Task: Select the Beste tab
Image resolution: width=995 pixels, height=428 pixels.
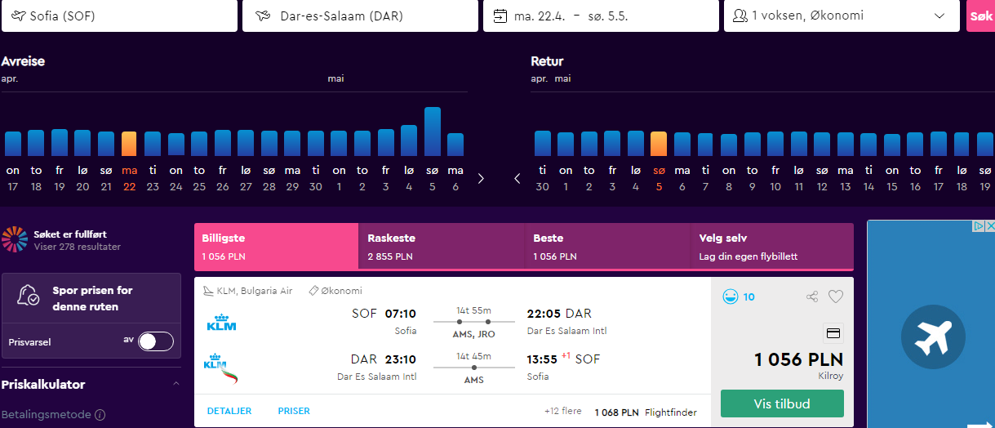Action: coord(607,247)
